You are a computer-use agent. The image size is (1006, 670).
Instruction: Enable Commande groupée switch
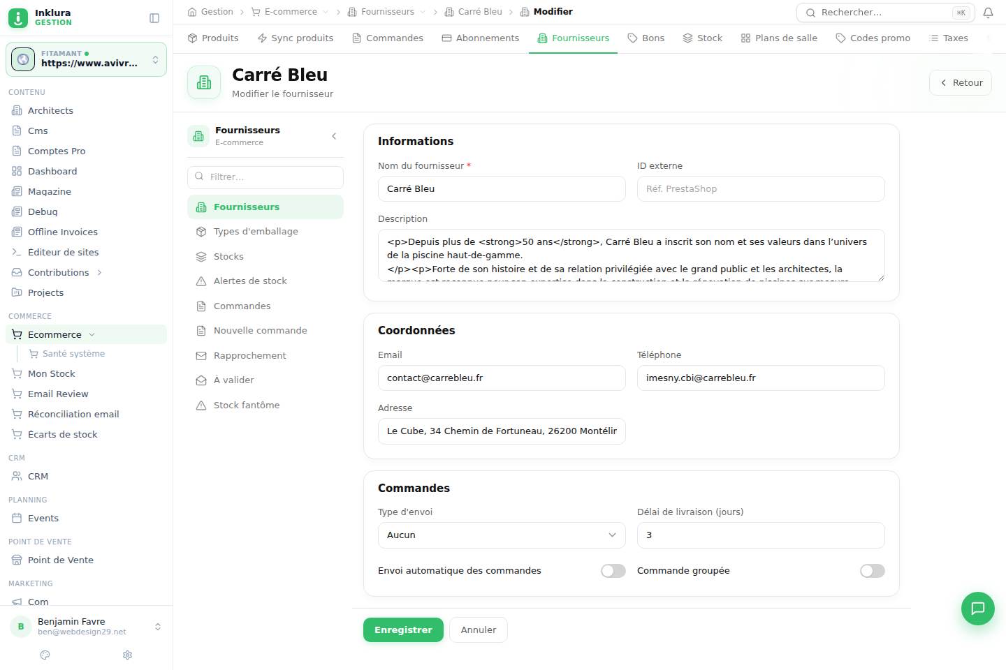tap(873, 571)
